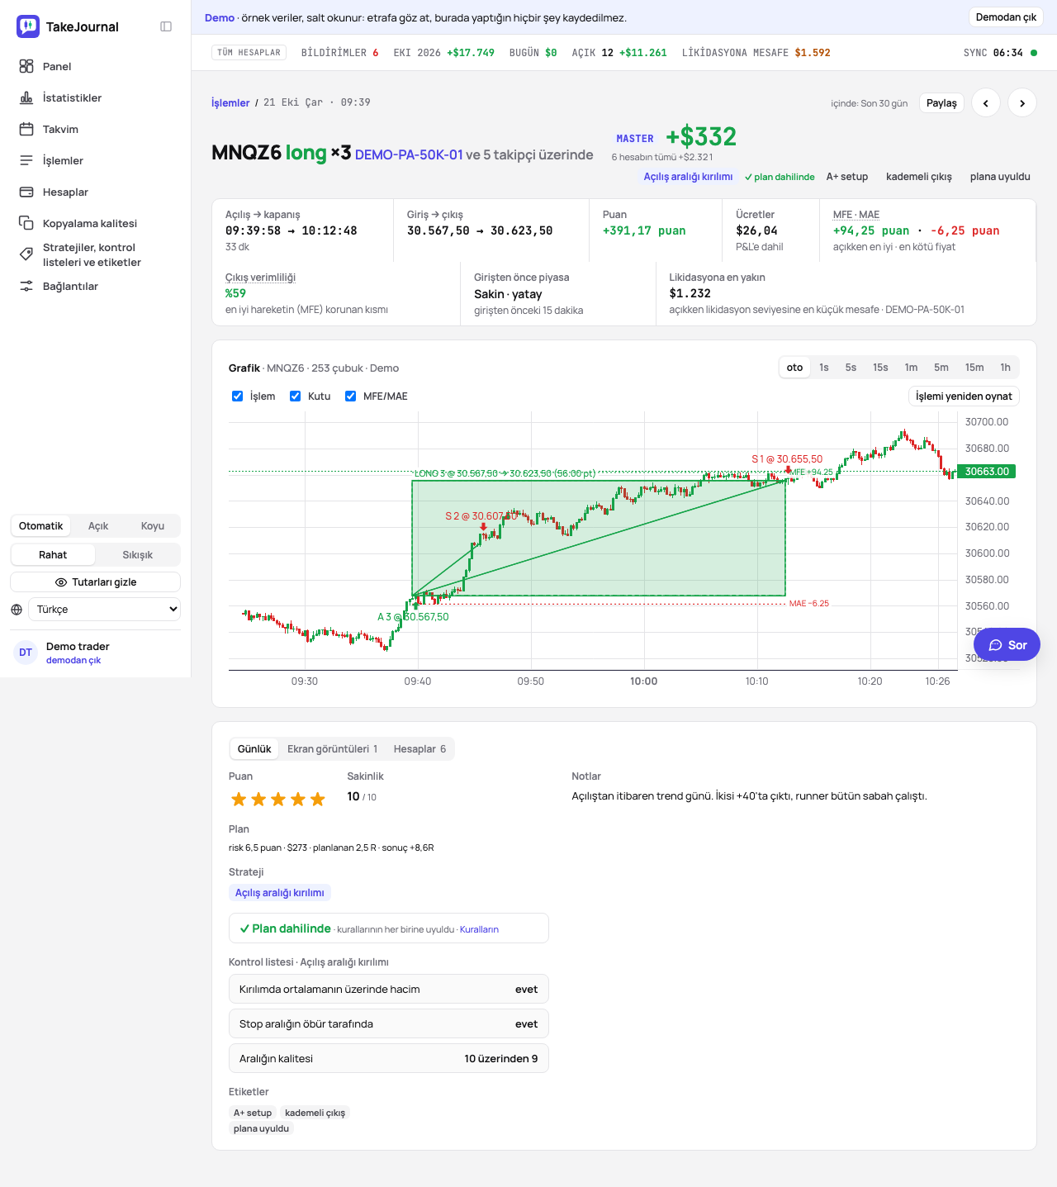This screenshot has width=1057, height=1187.
Task: Click the fifth rating star
Action: (318, 800)
